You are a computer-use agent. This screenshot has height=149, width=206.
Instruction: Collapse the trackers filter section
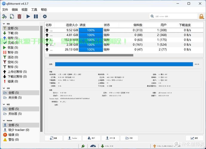click(4, 120)
